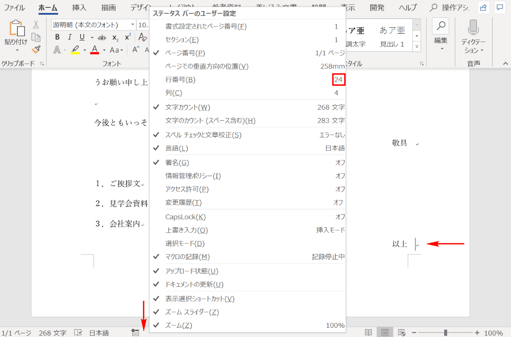This screenshot has height=337, width=511.
Task: Clear all formatting eraser icon
Action: click(142, 37)
